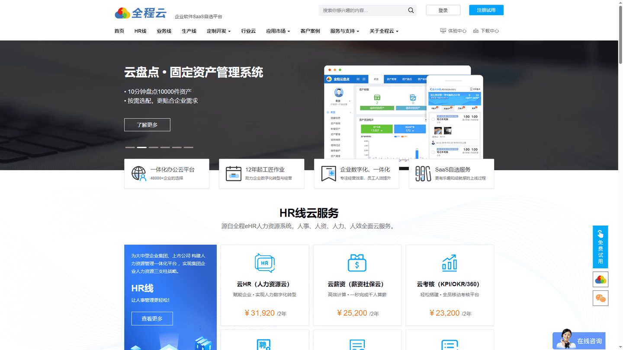Click the 查看更多 button in HR线 panel

(x=152, y=318)
